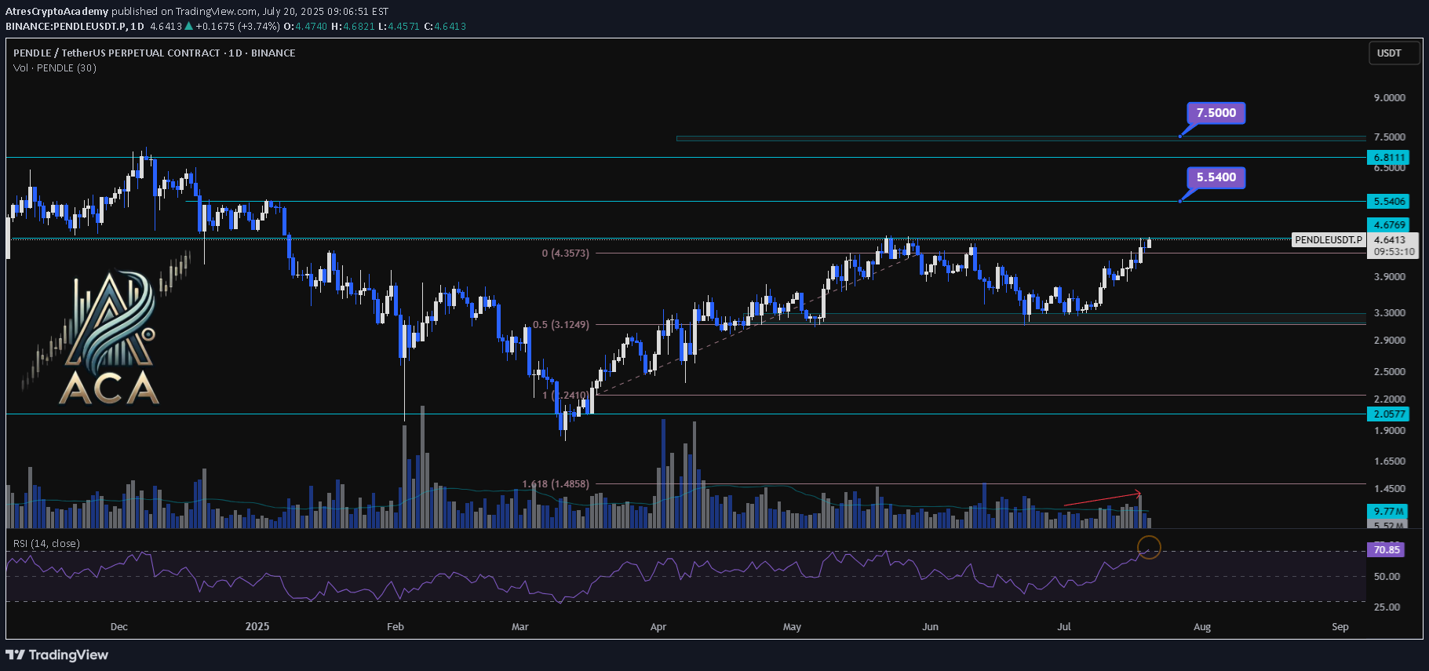Click the 2.0577 price axis tag

pyautogui.click(x=1388, y=414)
